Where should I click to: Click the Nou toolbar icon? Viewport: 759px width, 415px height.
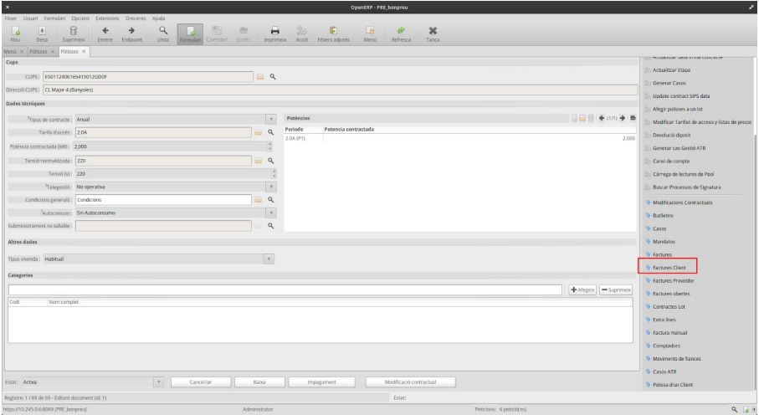tap(13, 34)
